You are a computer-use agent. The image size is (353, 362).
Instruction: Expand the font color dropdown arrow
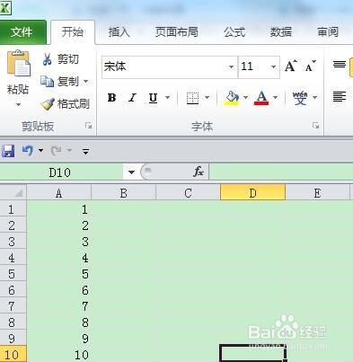point(275,97)
